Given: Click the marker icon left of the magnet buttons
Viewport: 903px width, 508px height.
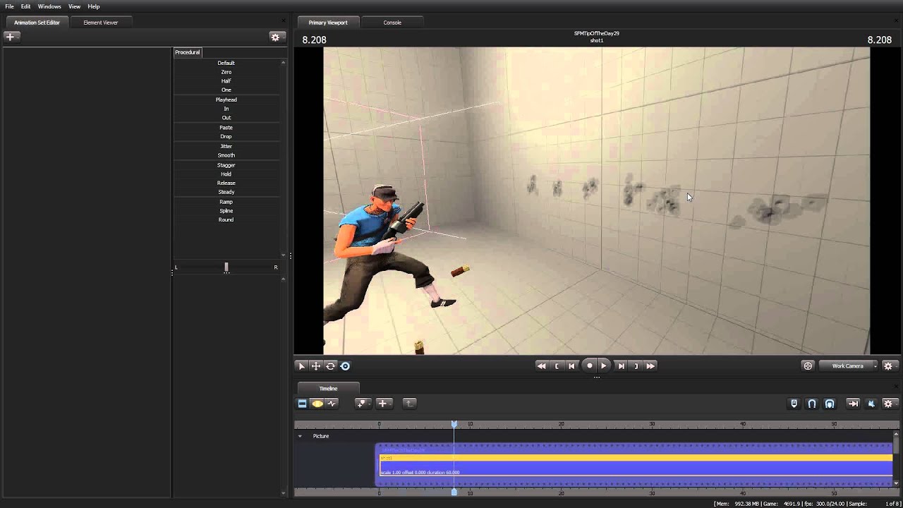Looking at the screenshot, I should (x=794, y=404).
